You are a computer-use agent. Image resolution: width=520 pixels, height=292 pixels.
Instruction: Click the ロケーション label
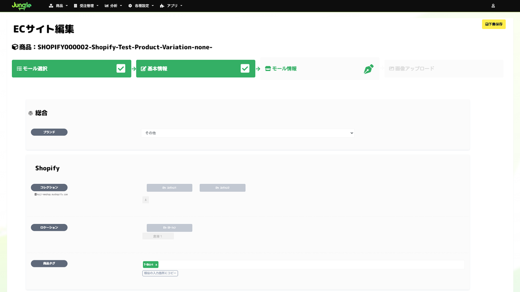(x=49, y=228)
